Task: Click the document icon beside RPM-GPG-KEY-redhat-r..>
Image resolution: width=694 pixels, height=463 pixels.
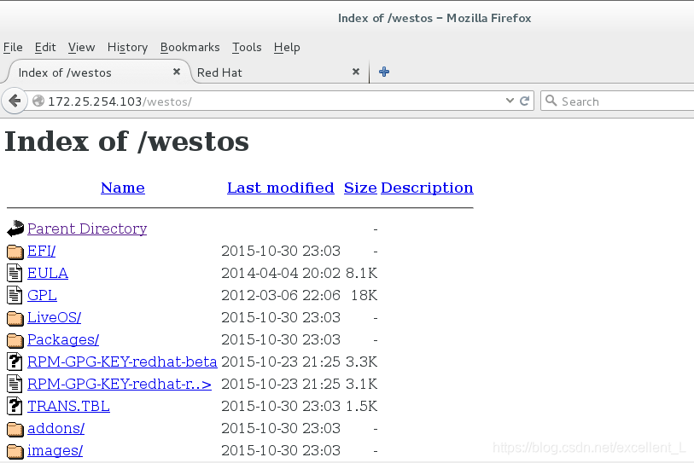Action: [15, 384]
